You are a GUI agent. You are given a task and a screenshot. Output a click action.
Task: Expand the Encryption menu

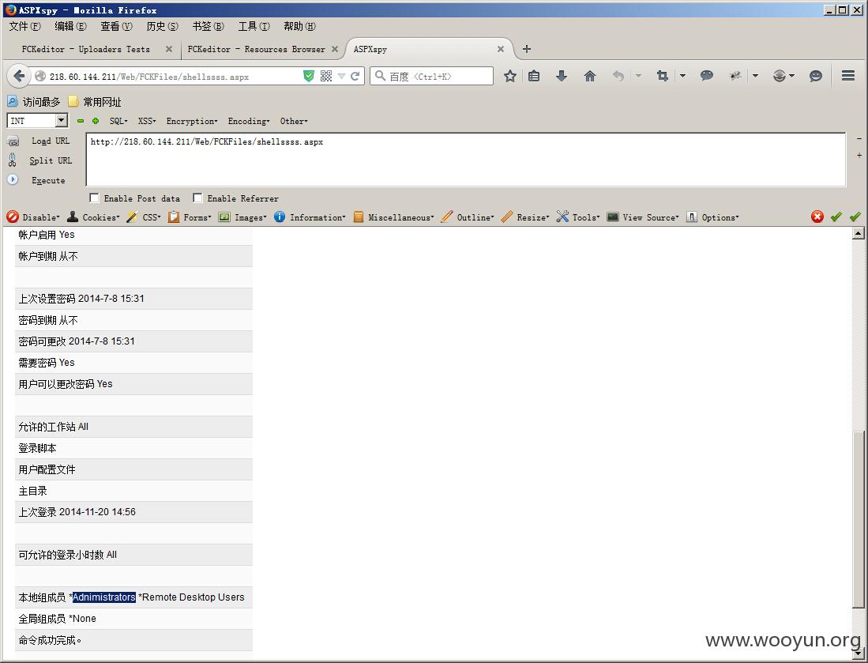[192, 121]
